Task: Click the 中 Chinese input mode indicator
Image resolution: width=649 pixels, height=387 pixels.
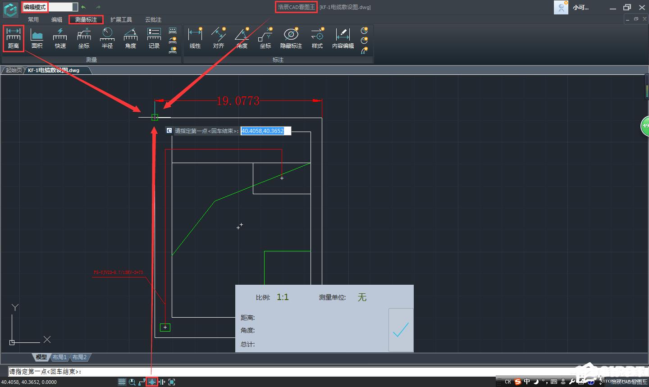Action: [x=527, y=382]
